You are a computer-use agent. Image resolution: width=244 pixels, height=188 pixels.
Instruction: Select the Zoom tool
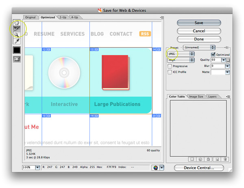17,35
